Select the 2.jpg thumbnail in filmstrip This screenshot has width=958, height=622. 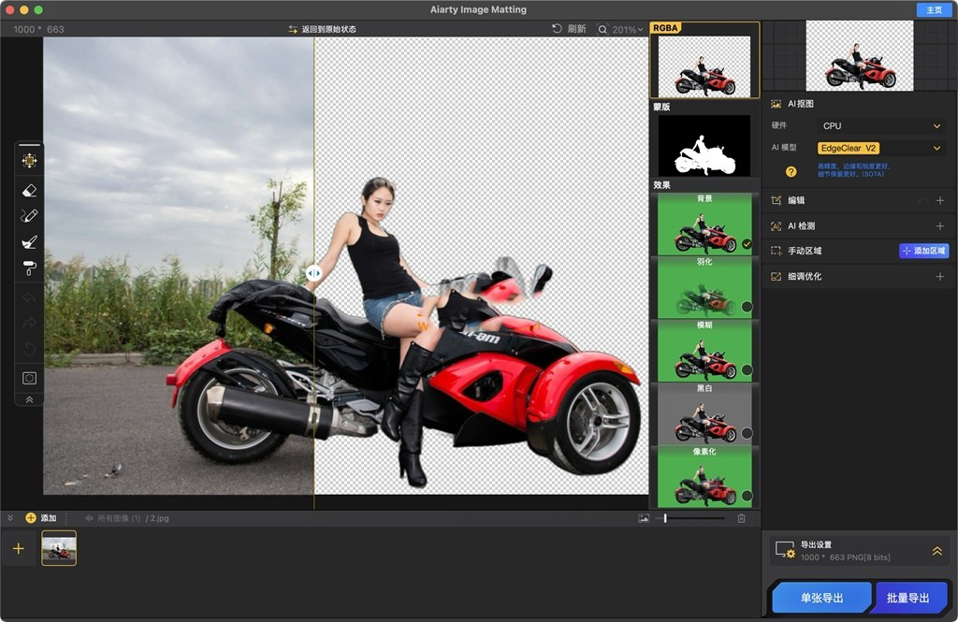point(59,548)
